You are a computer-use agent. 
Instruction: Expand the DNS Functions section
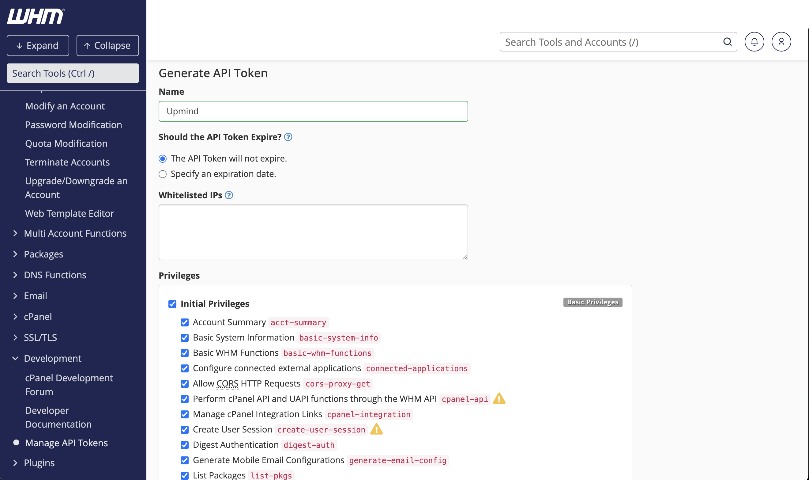[55, 275]
